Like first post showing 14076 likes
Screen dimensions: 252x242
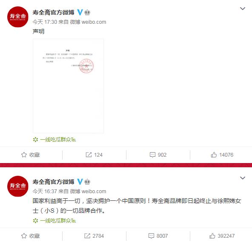point(222,155)
